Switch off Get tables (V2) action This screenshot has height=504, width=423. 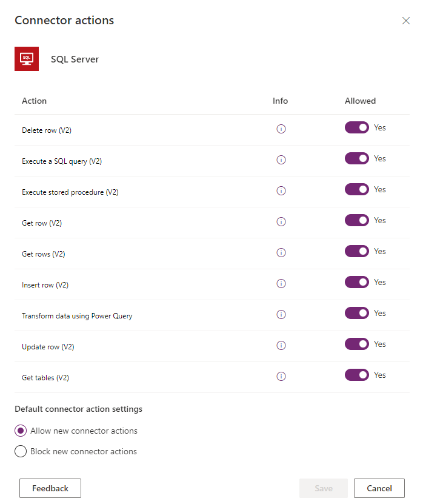357,375
